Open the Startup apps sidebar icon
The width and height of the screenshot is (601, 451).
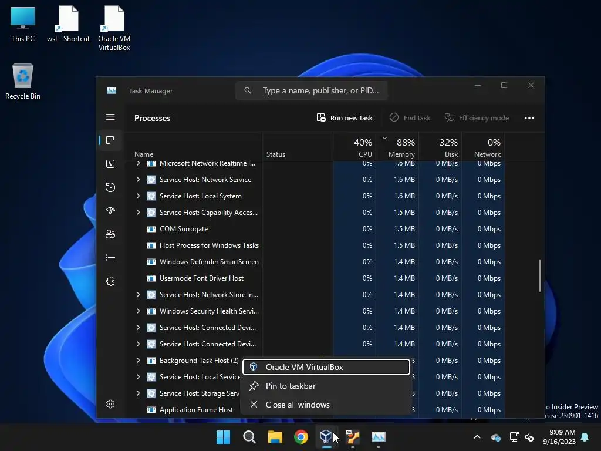coord(110,211)
